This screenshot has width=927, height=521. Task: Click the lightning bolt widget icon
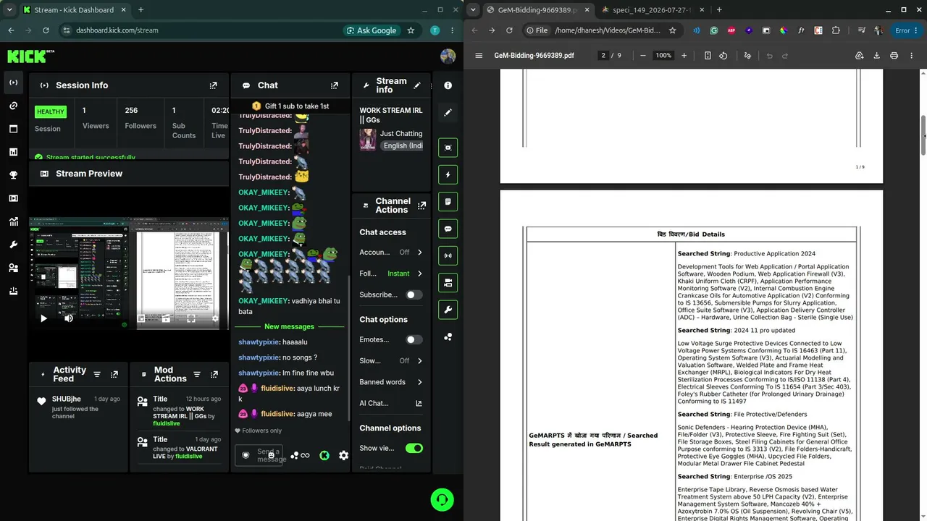[448, 174]
